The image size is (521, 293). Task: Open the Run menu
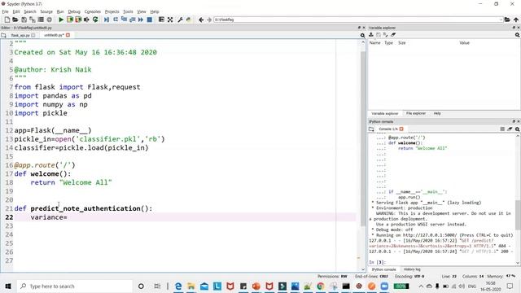(x=60, y=11)
